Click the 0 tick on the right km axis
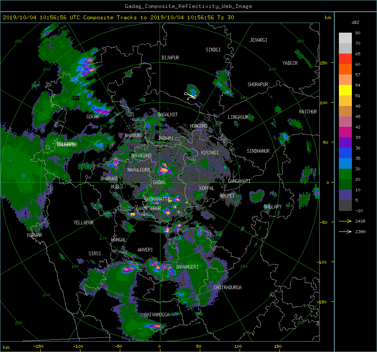This screenshot has height=352, width=377. (328, 182)
